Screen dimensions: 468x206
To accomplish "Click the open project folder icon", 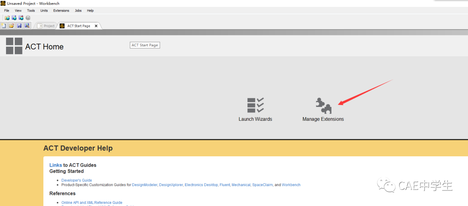I will (12, 26).
